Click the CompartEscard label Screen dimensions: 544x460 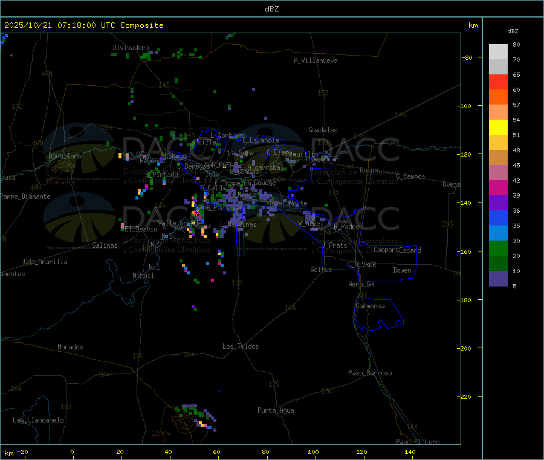pos(397,250)
